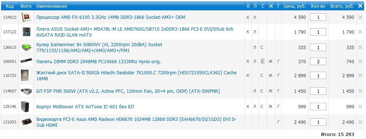The image size is (366, 139).
Task: Focus the quantity field for FSP power supply
Action: tap(318, 91)
